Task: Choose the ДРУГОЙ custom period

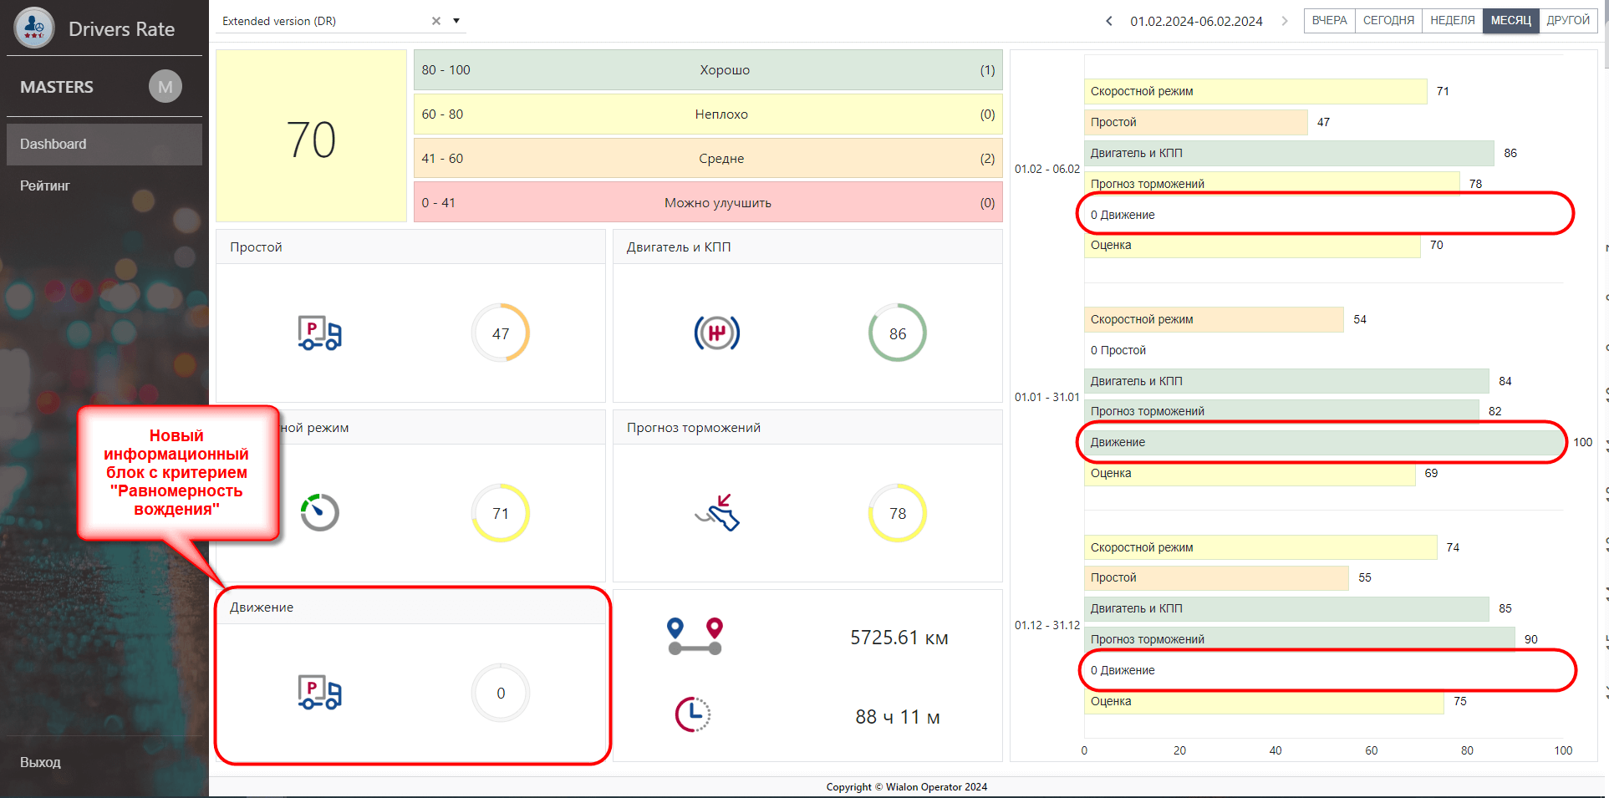Action: (1567, 21)
